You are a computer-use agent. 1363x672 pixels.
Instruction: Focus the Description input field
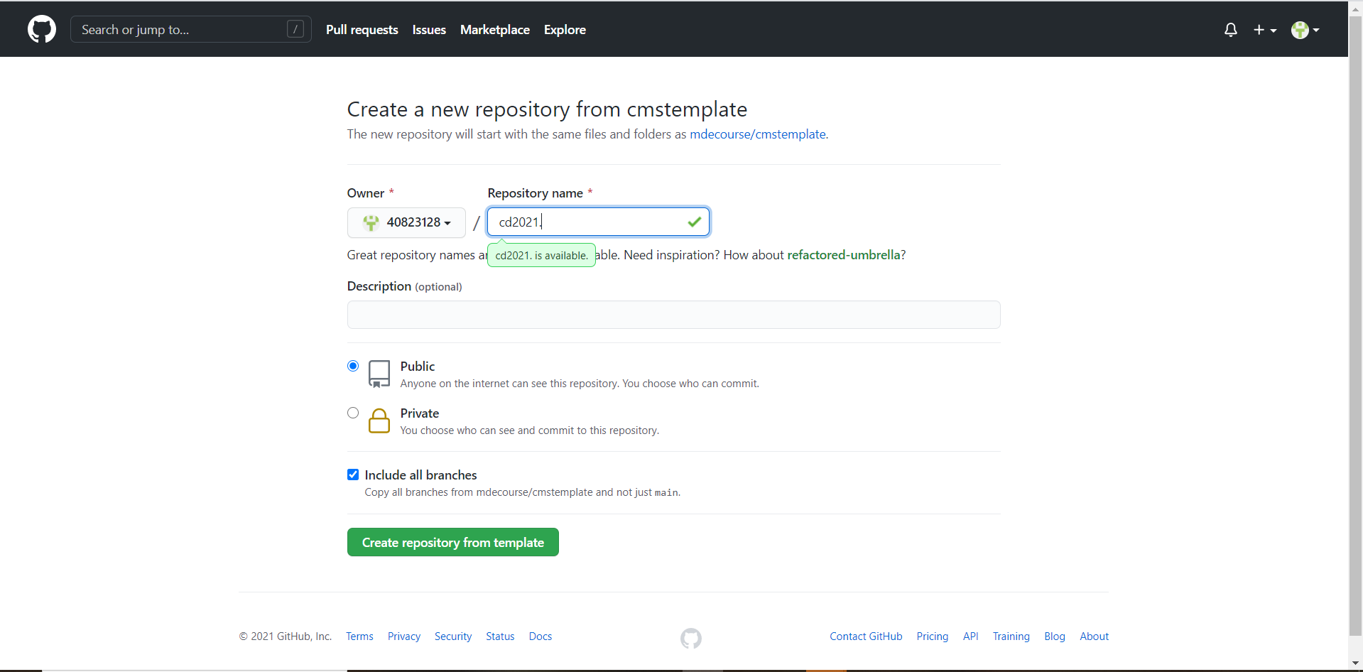[674, 315]
